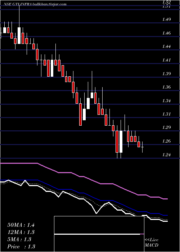The width and height of the screenshot is (180, 252).
Task: Click the 1.39 price axis label
Action: tap(166, 74)
